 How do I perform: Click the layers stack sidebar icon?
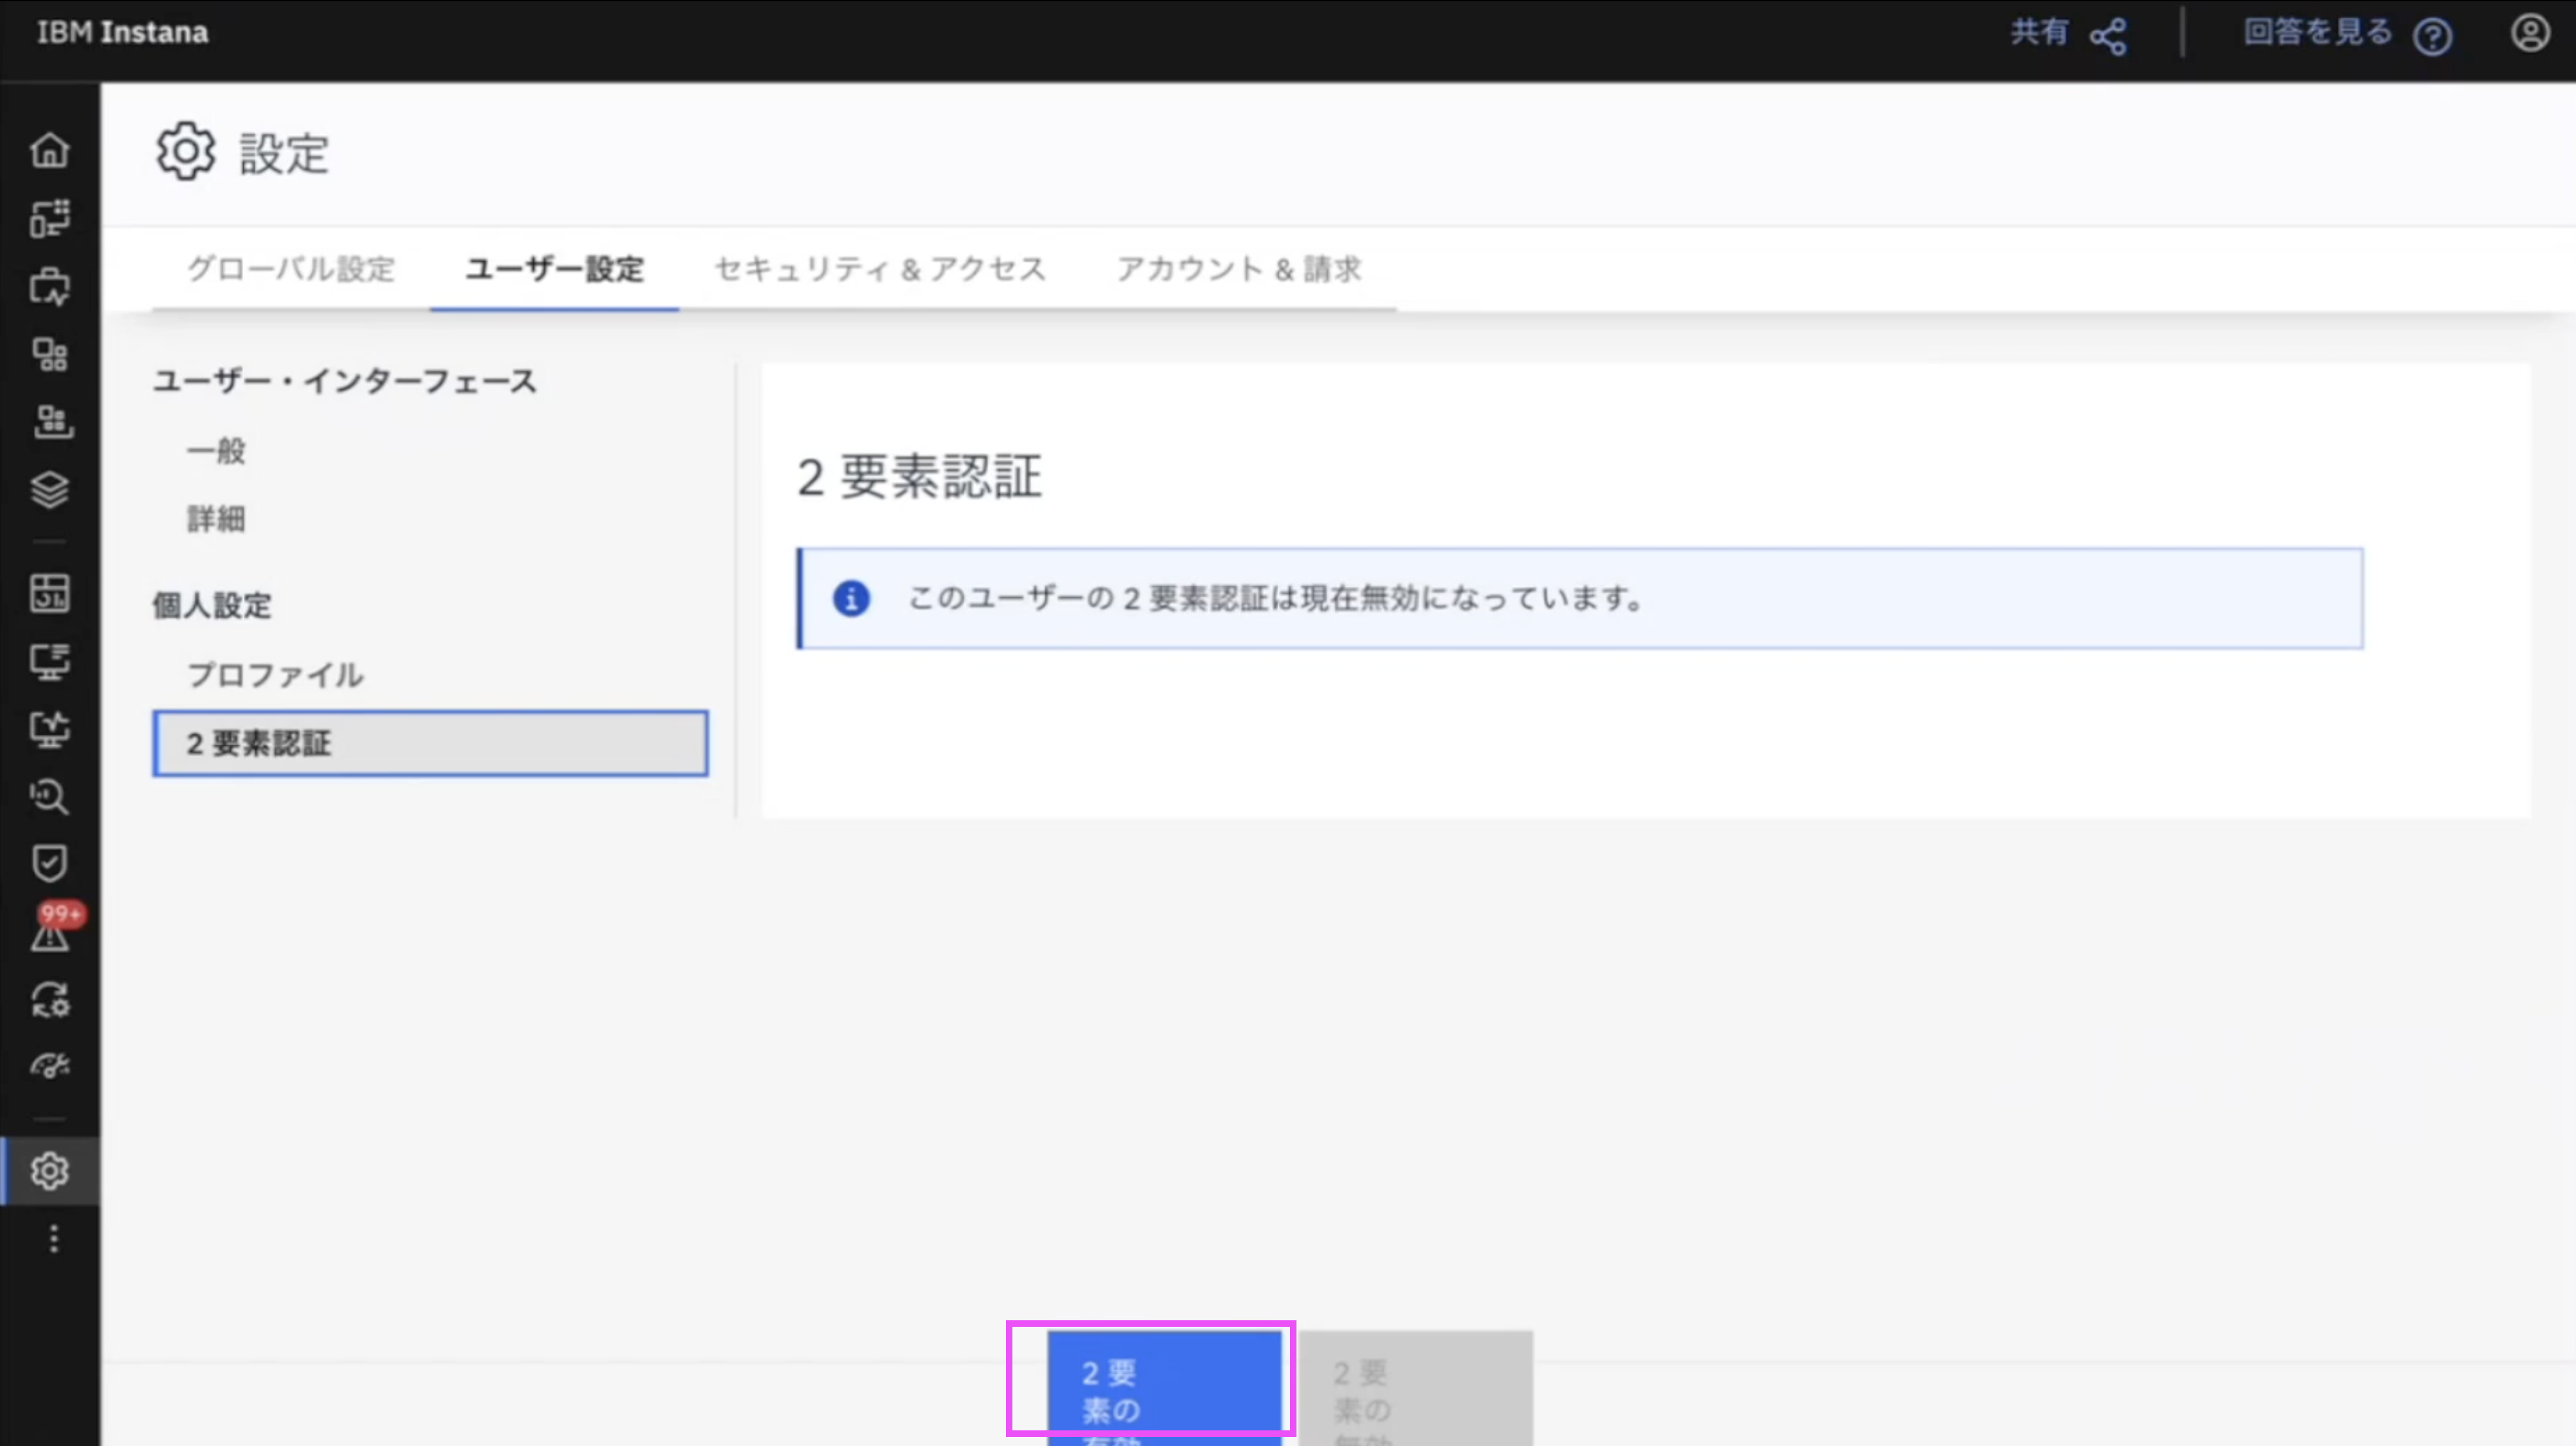click(49, 489)
